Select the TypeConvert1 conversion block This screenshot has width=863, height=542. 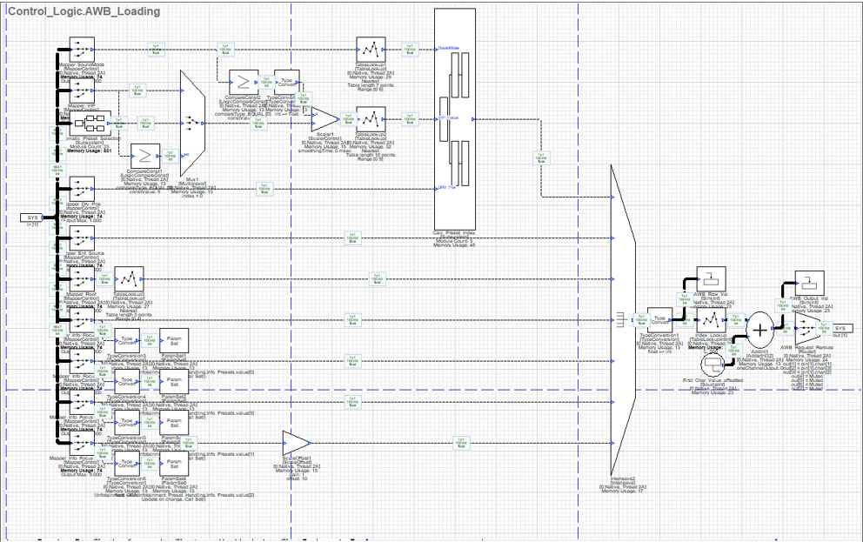click(287, 82)
